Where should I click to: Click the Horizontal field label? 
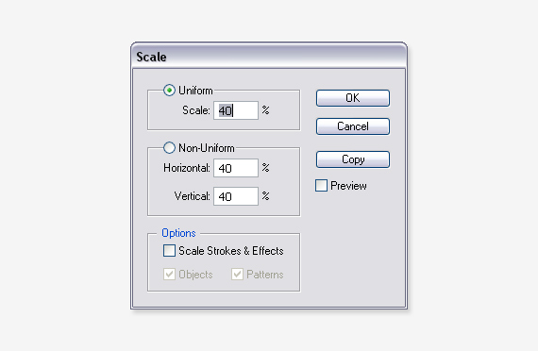[x=187, y=168]
